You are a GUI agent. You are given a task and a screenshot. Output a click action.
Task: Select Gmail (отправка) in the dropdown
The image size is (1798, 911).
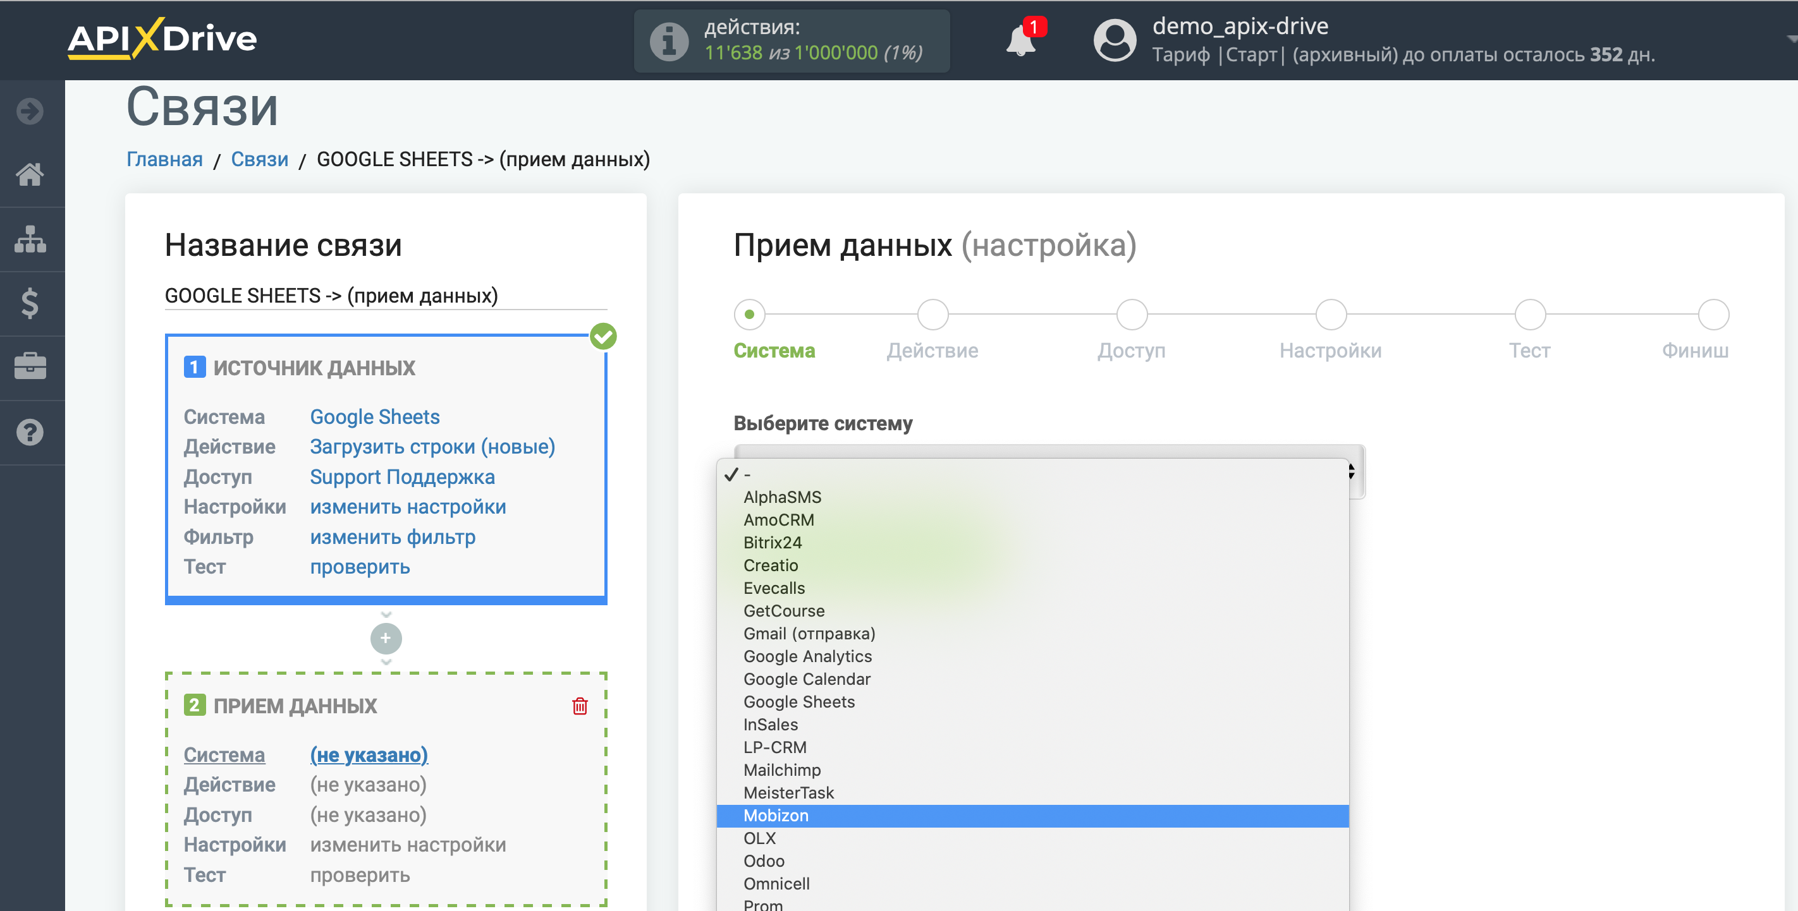[x=1032, y=634]
